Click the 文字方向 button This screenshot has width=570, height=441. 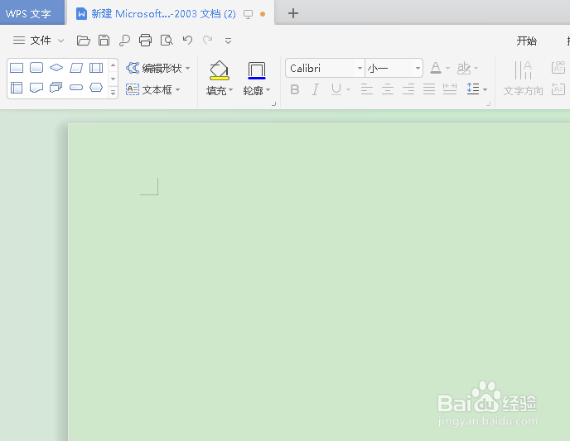[x=523, y=79]
